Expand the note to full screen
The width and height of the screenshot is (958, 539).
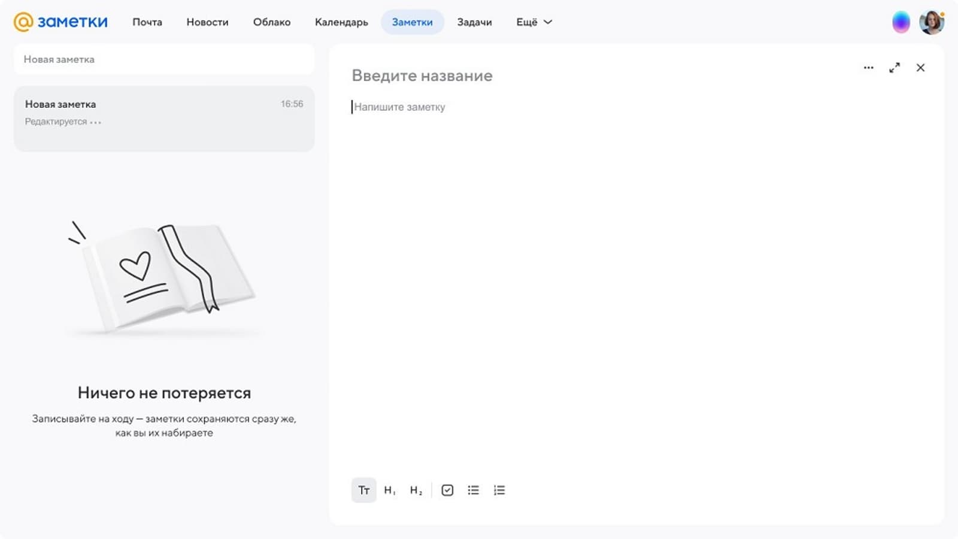(895, 68)
